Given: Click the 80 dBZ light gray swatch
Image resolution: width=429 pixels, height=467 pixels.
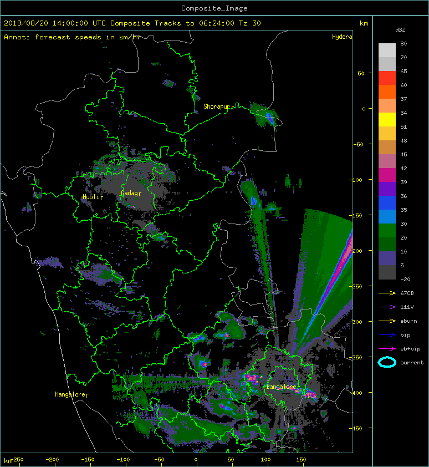Looking at the screenshot, I should [387, 50].
